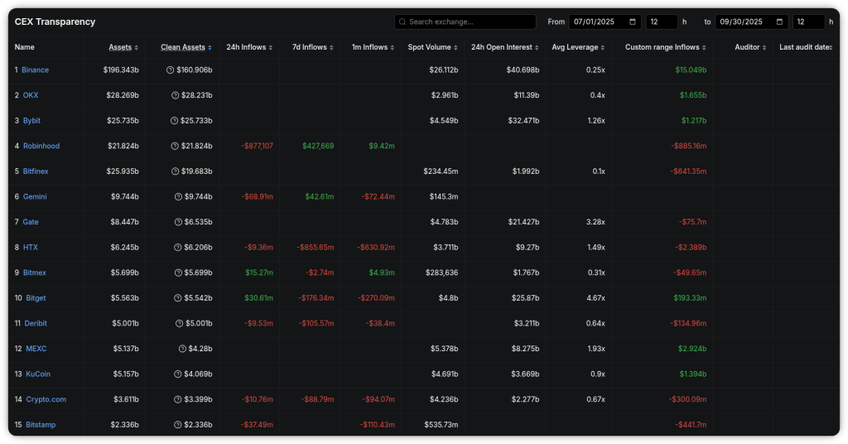Sort table by 7d Inflows header
This screenshot has height=444, width=848.
(x=312, y=47)
